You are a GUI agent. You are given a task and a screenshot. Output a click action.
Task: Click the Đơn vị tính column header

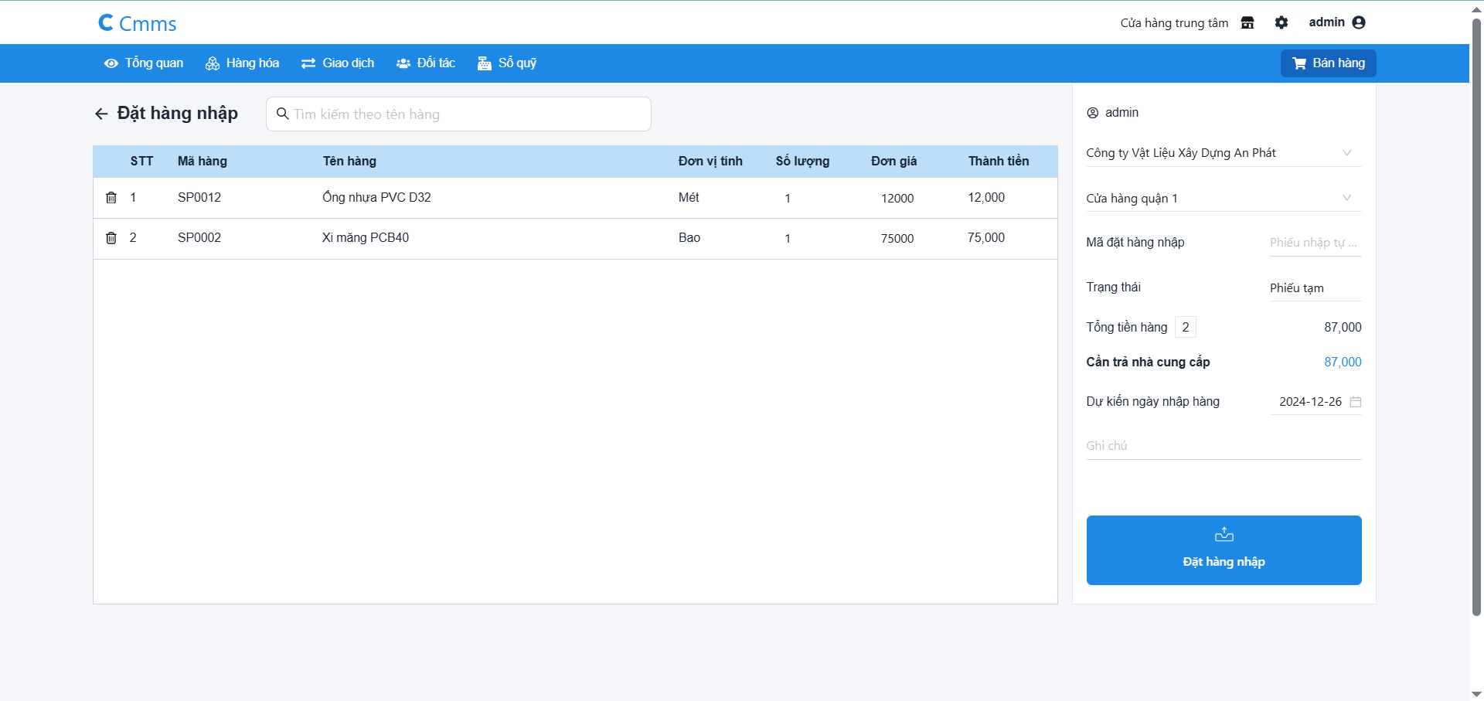(710, 162)
